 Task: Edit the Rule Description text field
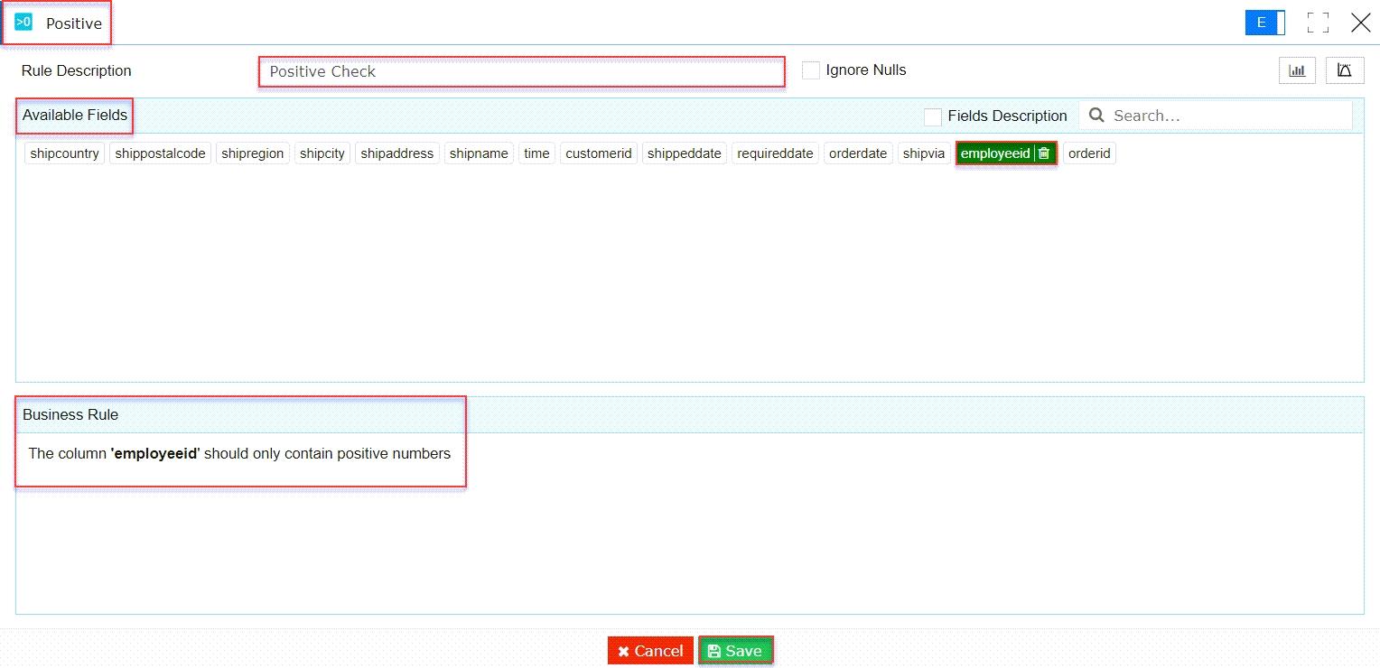pos(520,71)
